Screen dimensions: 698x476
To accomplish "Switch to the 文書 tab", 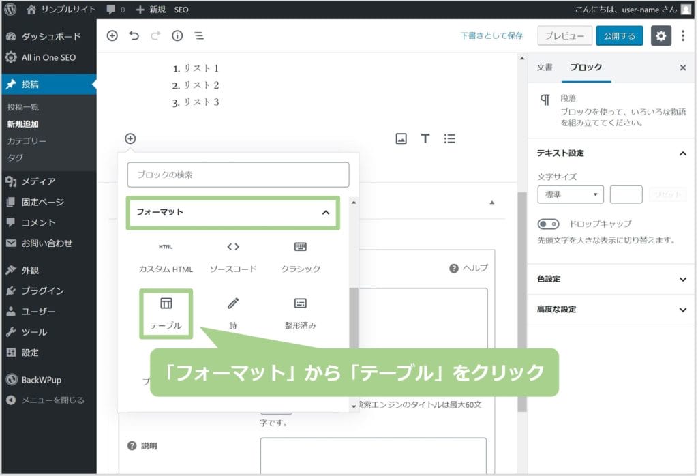I will click(545, 68).
